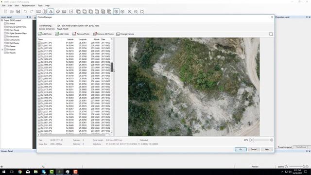Show hidden tray icons chevron
The image size is (311, 175).
pyautogui.click(x=282, y=172)
